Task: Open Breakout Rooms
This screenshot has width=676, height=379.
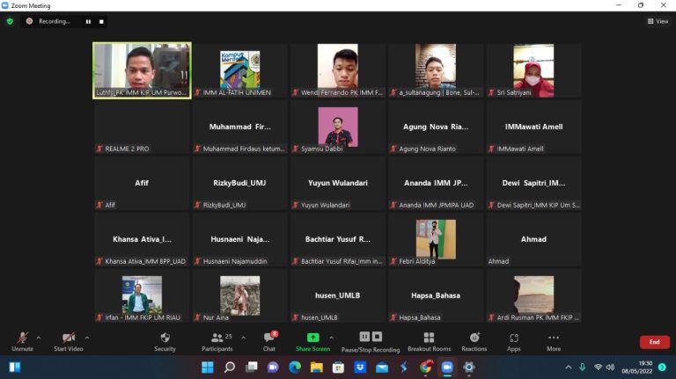Action: (x=429, y=341)
